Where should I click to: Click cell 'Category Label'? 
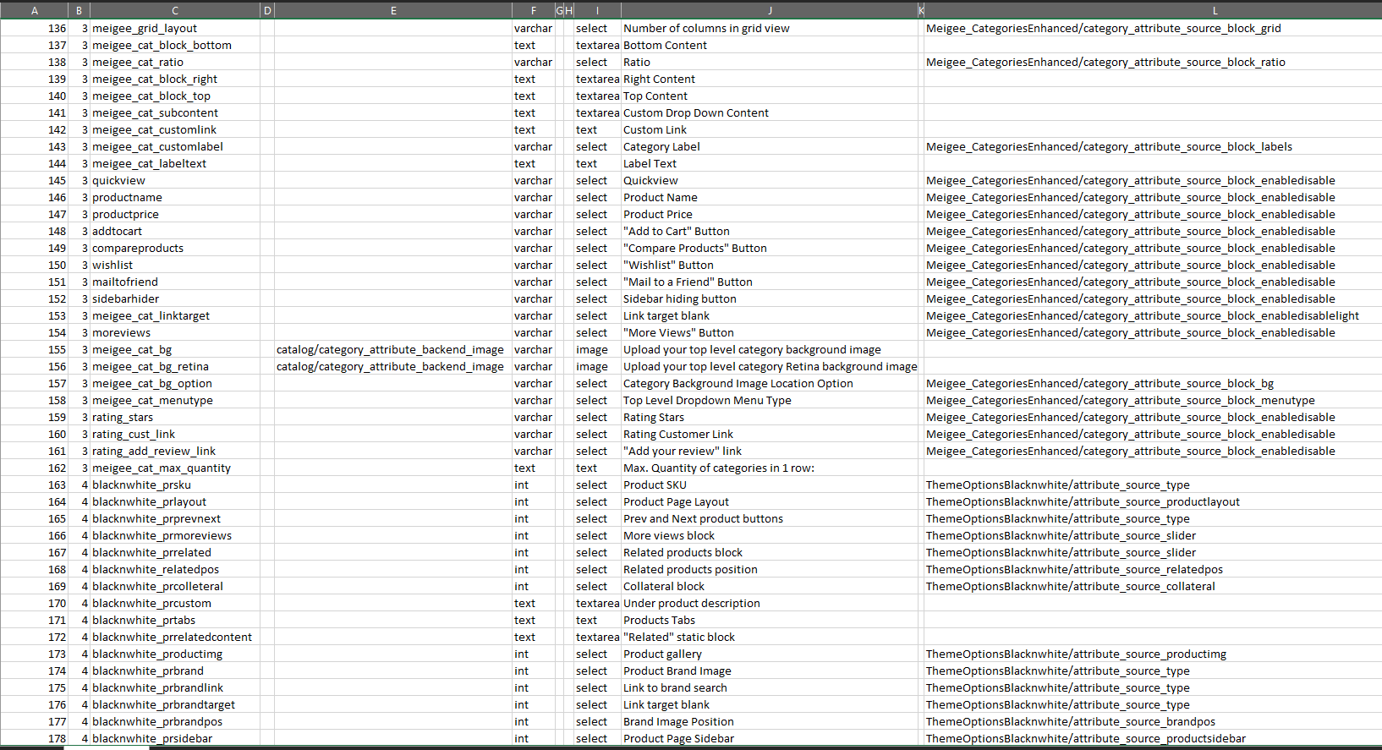[x=770, y=146]
